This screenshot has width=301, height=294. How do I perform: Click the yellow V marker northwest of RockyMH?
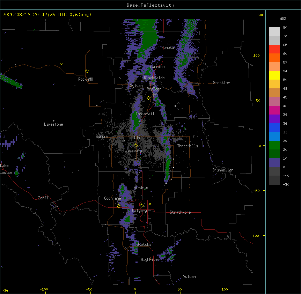tap(61, 64)
